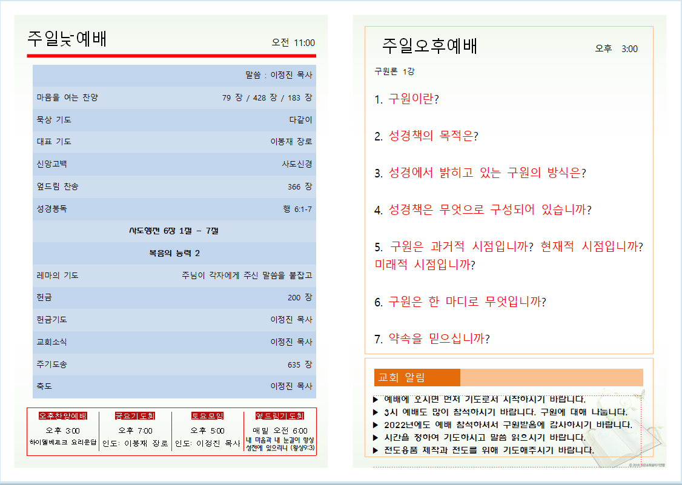682x485 pixels.
Task: Click the '엎드림 찬송' row label
Action: click(x=58, y=186)
